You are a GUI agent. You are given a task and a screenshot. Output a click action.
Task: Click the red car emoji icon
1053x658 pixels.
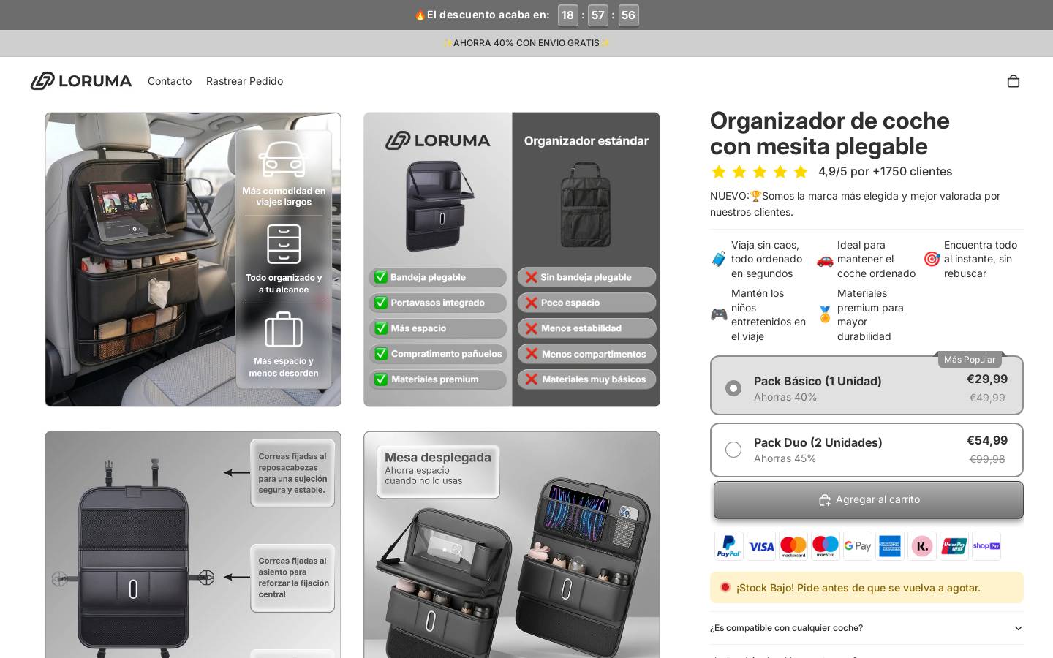coord(825,259)
